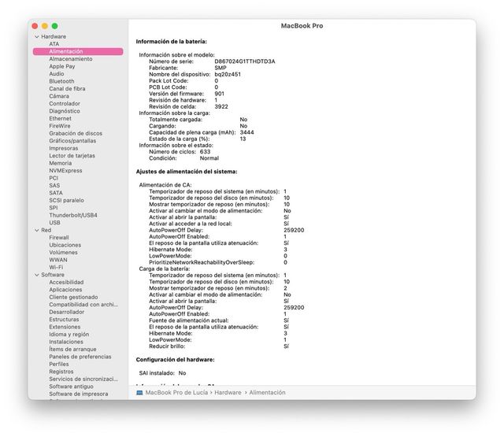The width and height of the screenshot is (504, 437).
Task: Select Idioma y región
Action: click(x=69, y=334)
